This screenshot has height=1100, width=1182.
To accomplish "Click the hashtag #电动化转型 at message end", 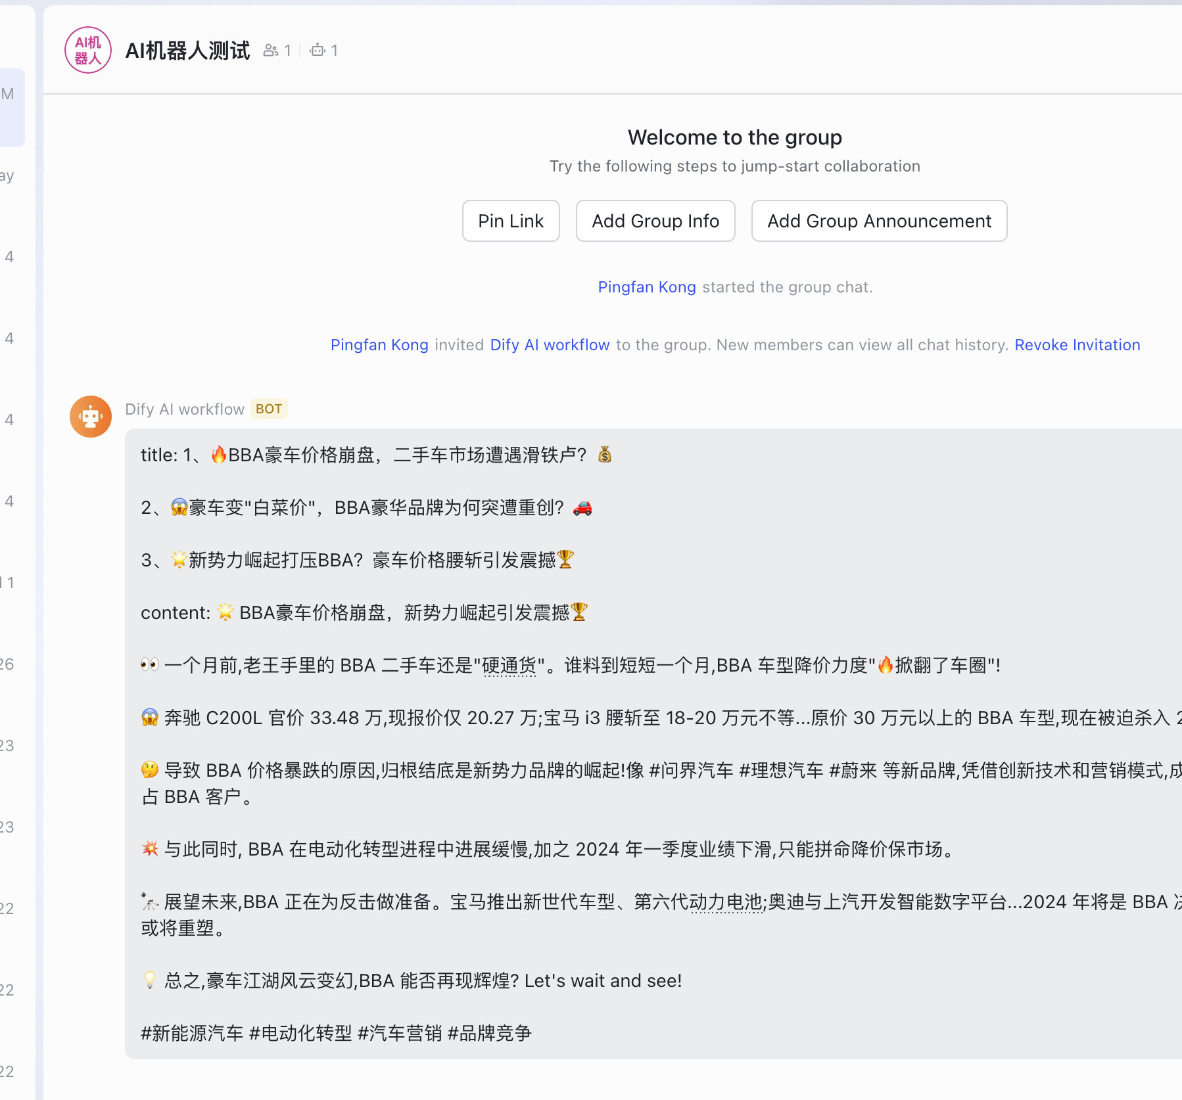I will pos(301,1033).
